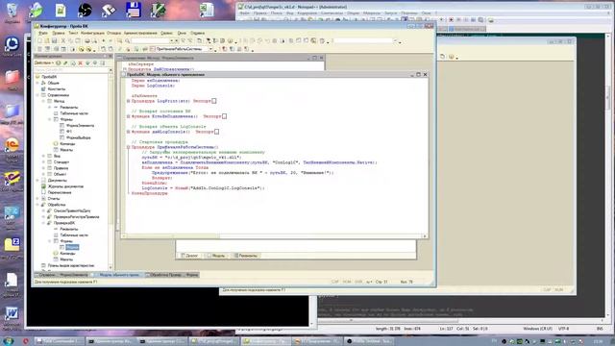
Task: Click the Cut scissors toolbar icon
Action: tap(62, 40)
